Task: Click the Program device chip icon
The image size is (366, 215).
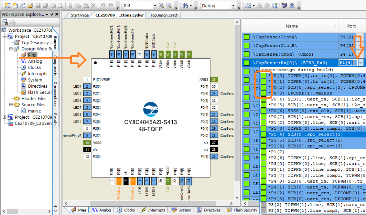Action: pyautogui.click(x=285, y=6)
